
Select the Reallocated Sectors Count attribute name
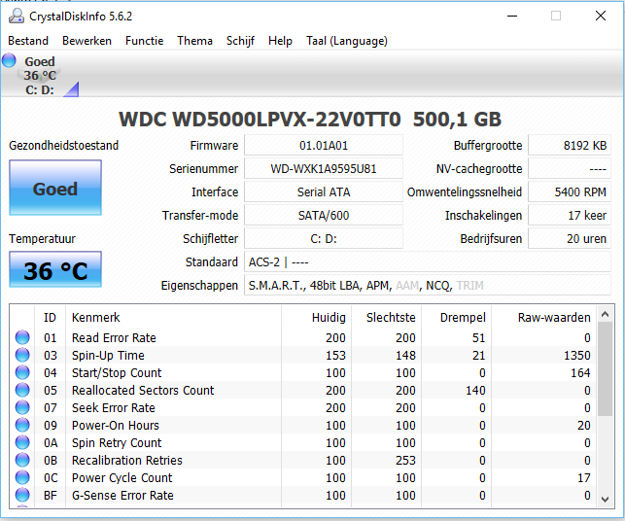[x=143, y=390]
